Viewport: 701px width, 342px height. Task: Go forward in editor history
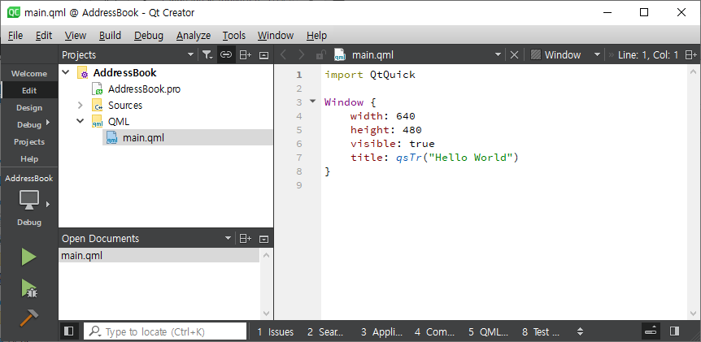click(302, 55)
